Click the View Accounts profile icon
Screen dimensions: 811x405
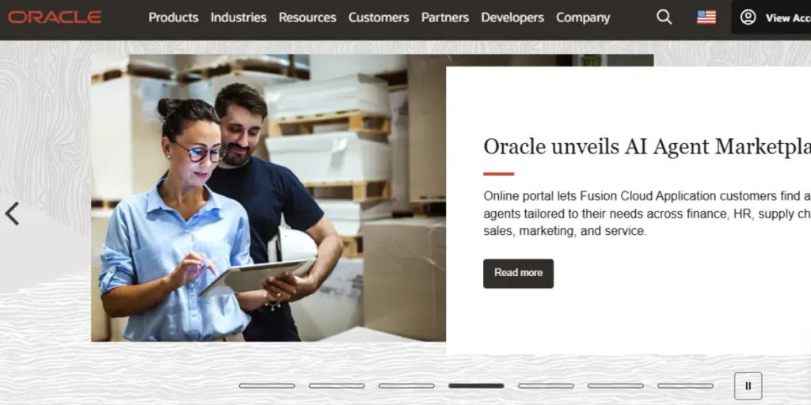click(x=748, y=17)
